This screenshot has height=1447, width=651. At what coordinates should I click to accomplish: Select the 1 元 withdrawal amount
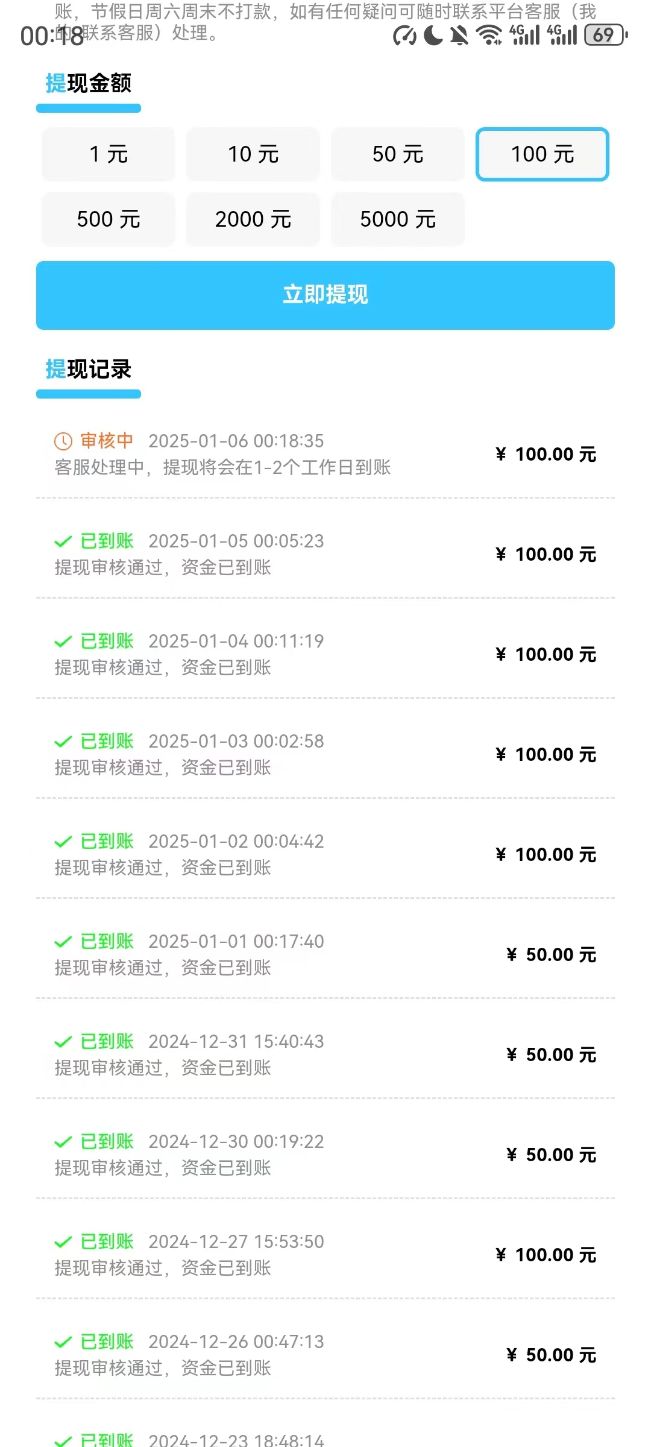(x=108, y=154)
